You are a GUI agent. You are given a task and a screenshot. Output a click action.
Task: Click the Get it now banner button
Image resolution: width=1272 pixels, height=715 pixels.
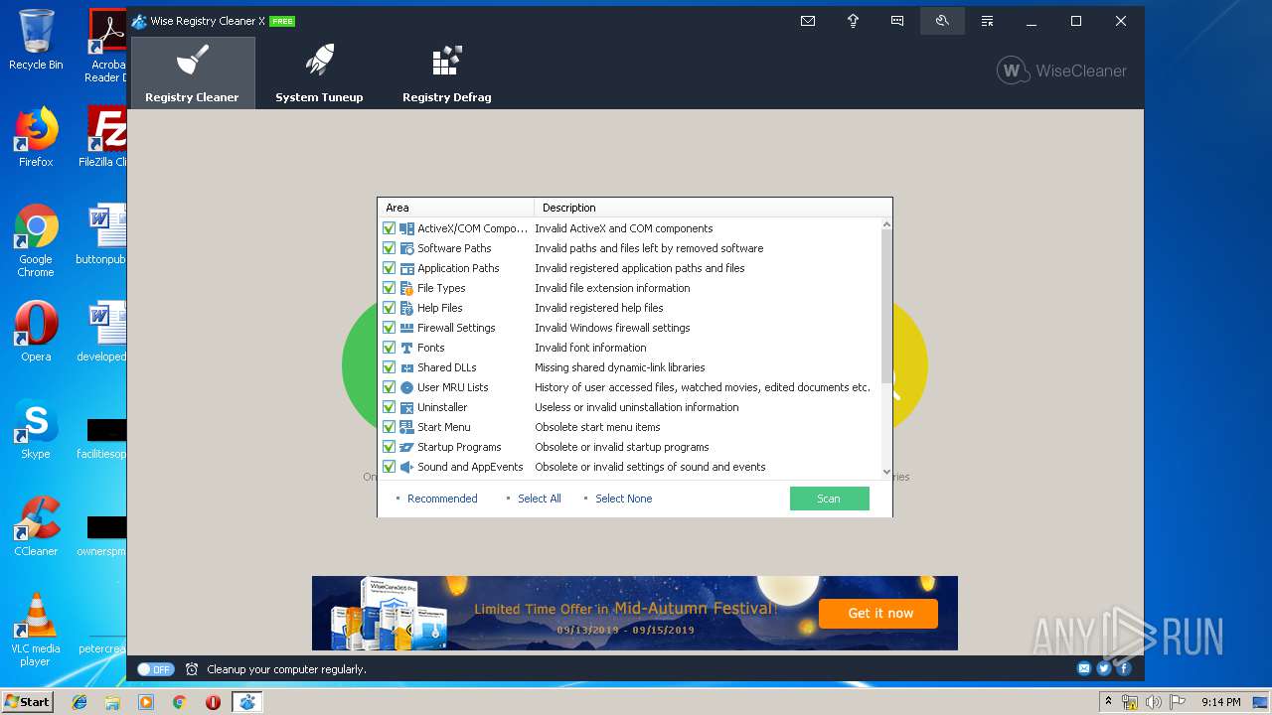click(x=879, y=613)
